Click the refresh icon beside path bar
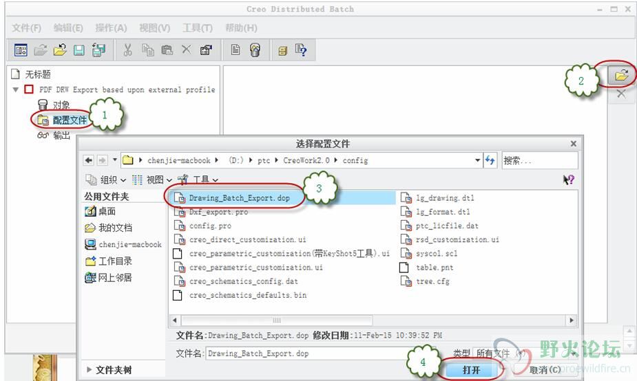This screenshot has height=381, width=637. click(490, 160)
